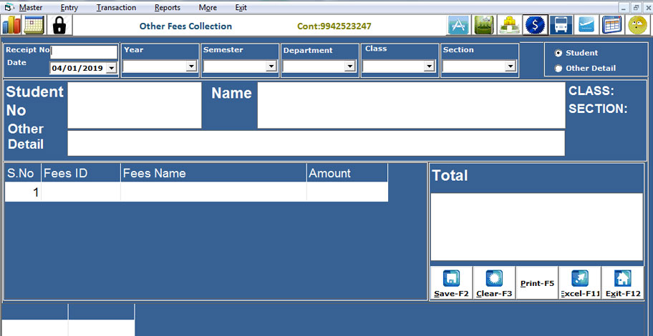Viewport: 653px width, 336px height.
Task: Open the blue letter A toolbar icon
Action: coord(458,25)
